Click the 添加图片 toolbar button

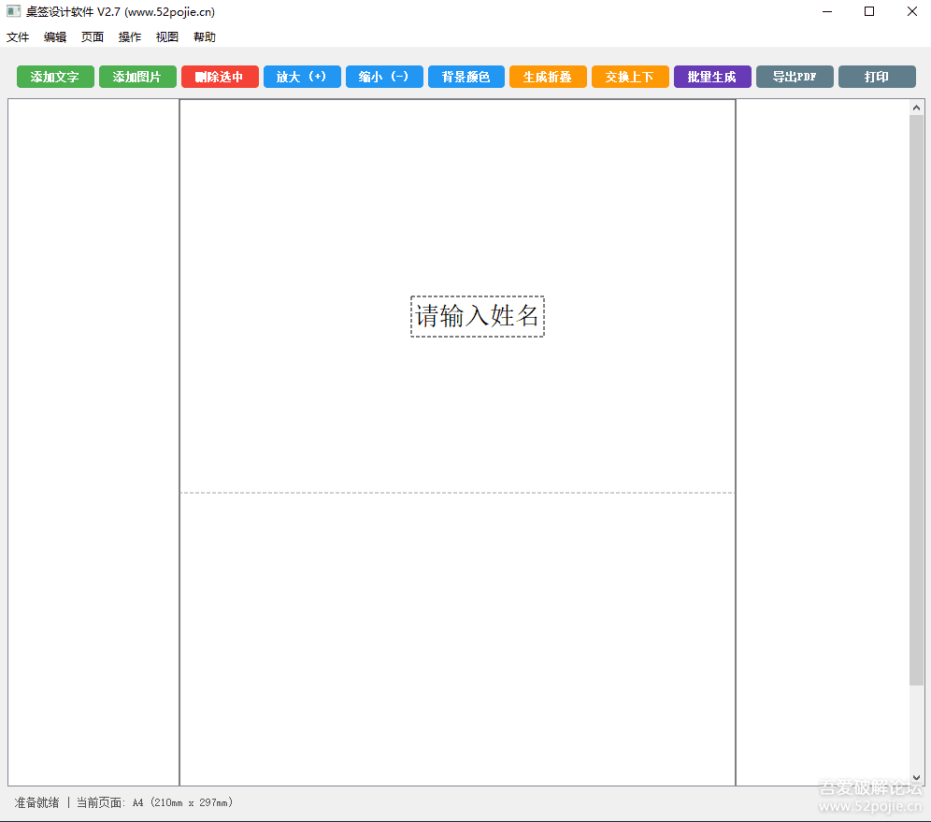point(137,77)
